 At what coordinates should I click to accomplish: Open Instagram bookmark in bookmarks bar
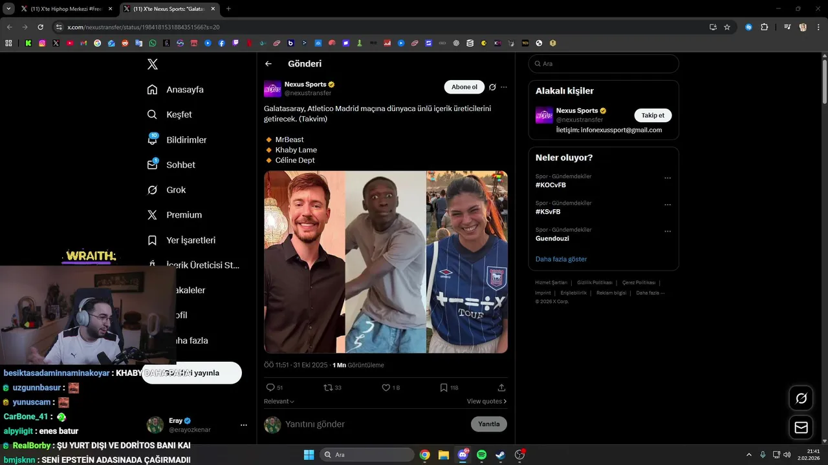point(42,43)
